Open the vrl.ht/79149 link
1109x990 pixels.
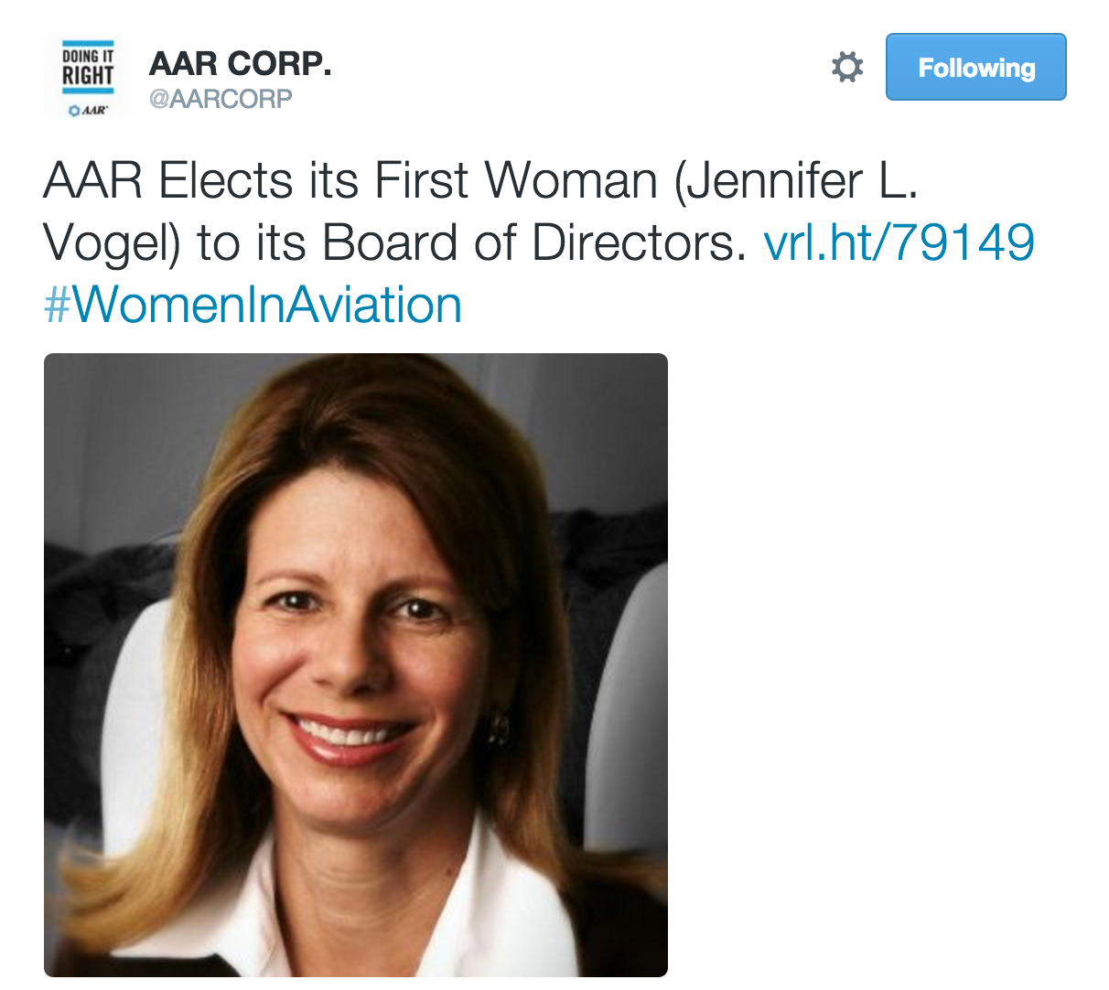coord(899,242)
